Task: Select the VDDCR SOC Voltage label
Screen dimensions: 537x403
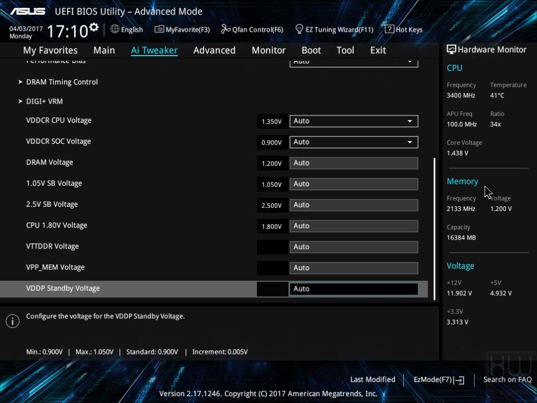Action: coord(59,142)
